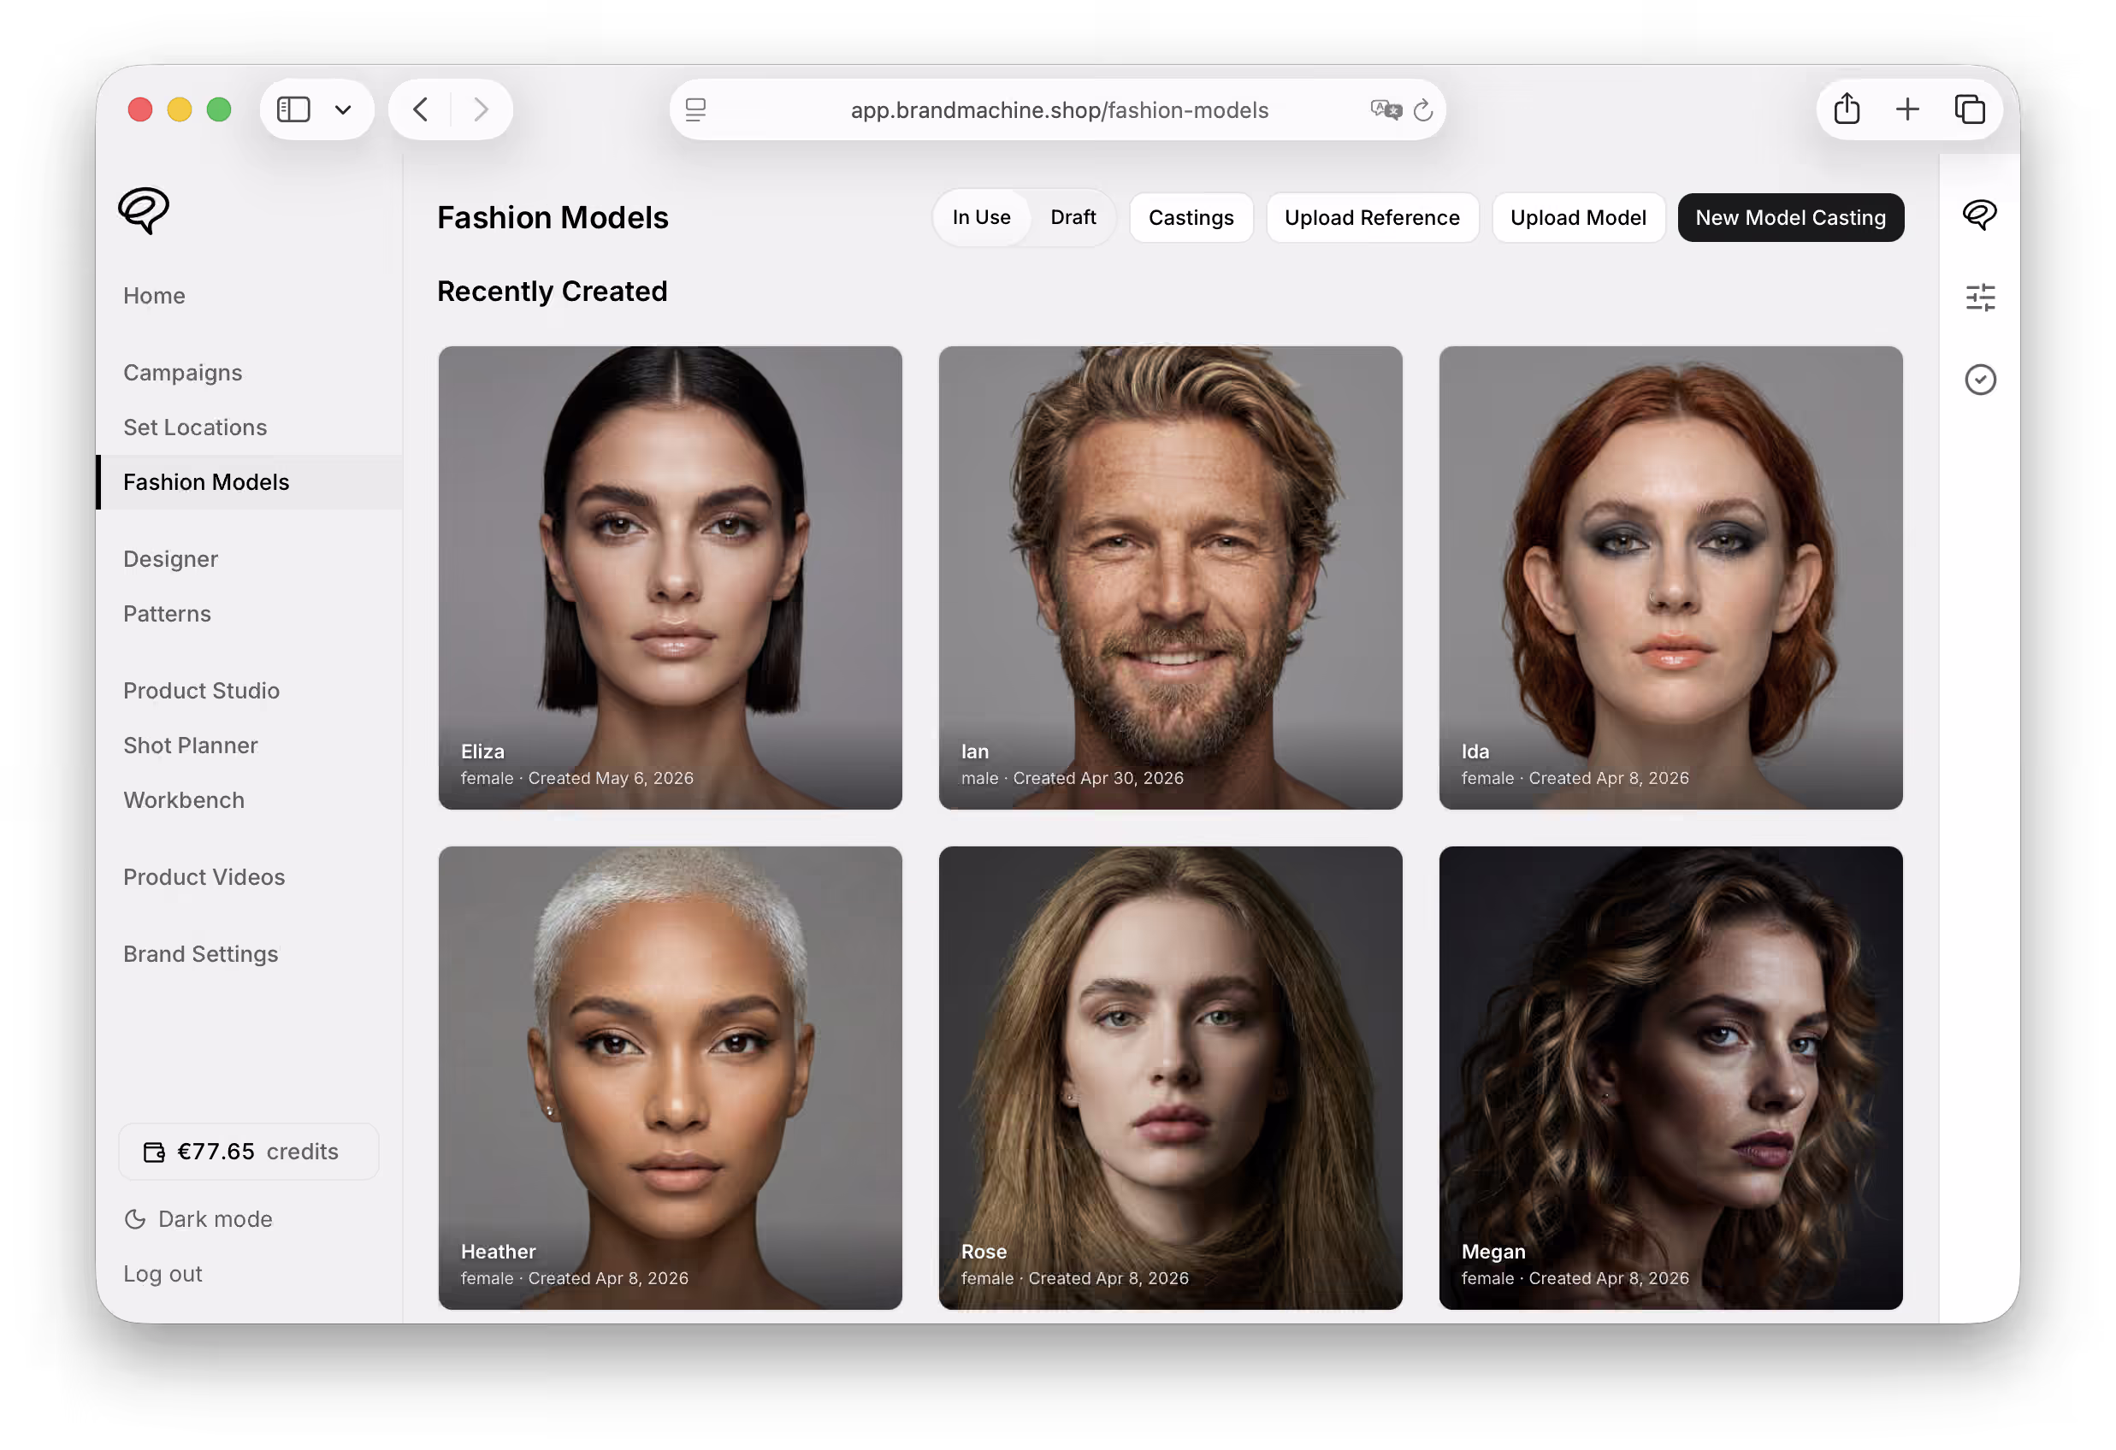The height and width of the screenshot is (1450, 2116).
Task: Open a new tab with the plus icon
Action: (x=1906, y=109)
